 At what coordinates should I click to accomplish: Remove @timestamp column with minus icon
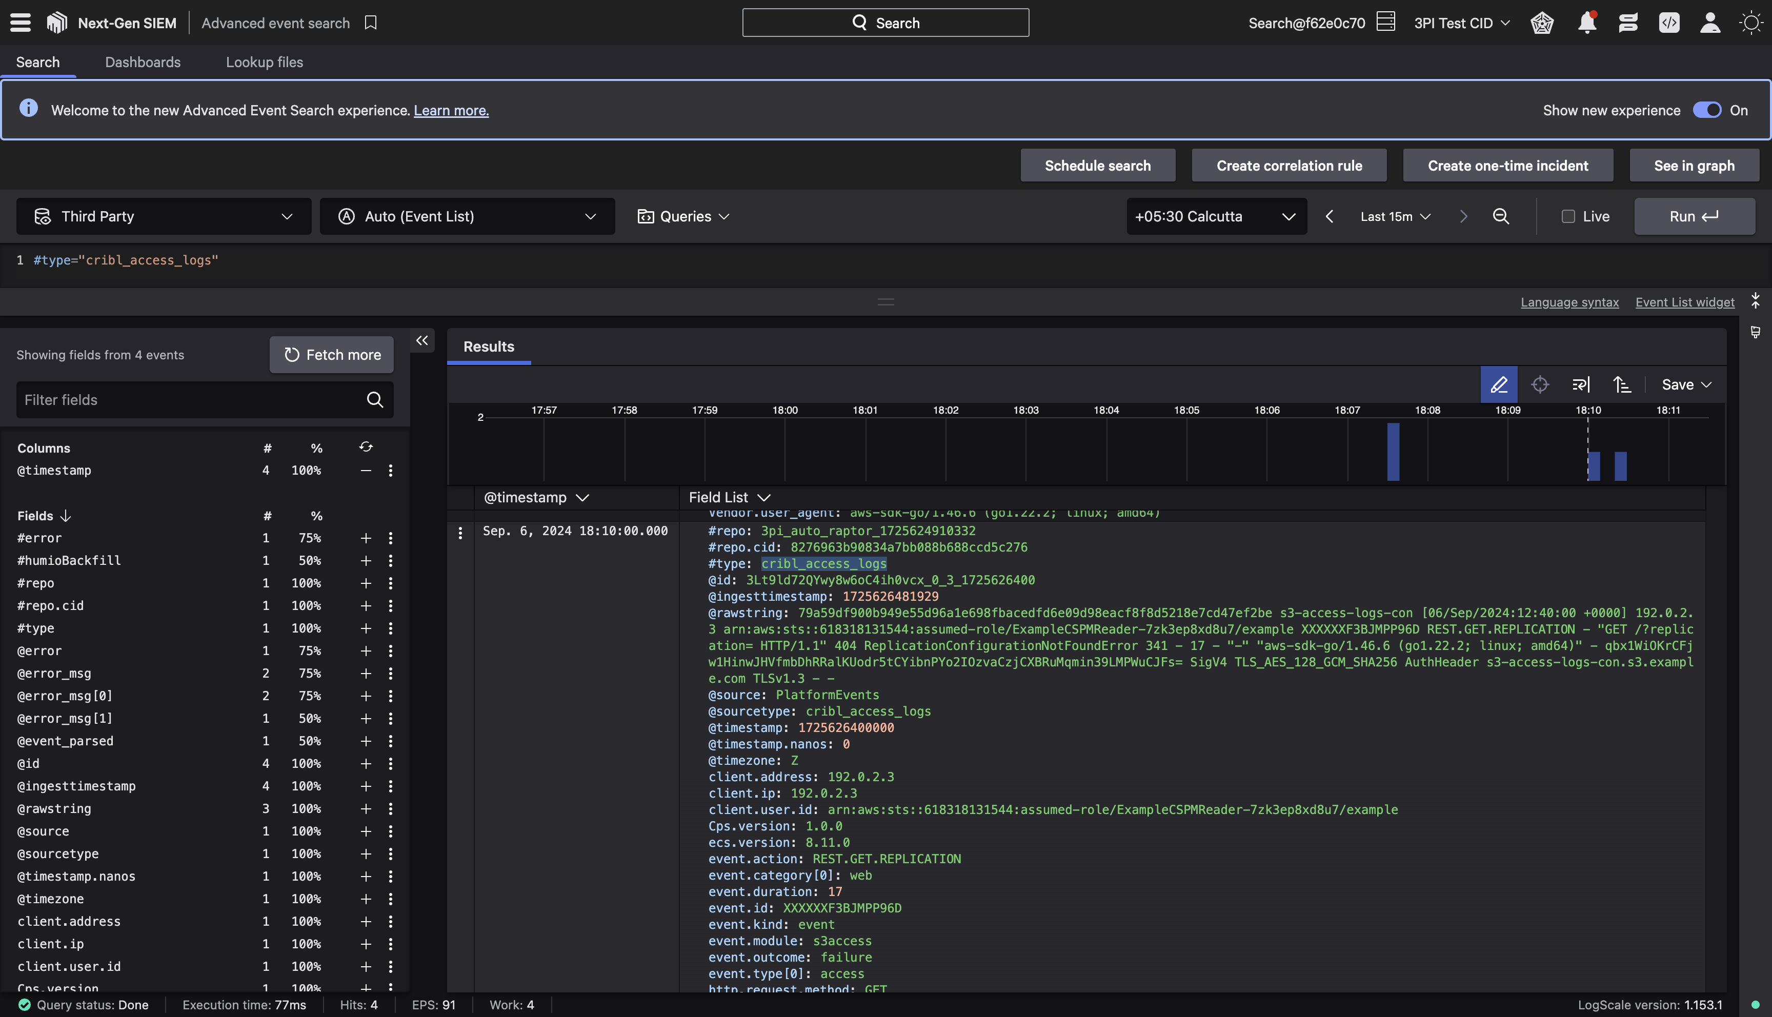365,471
